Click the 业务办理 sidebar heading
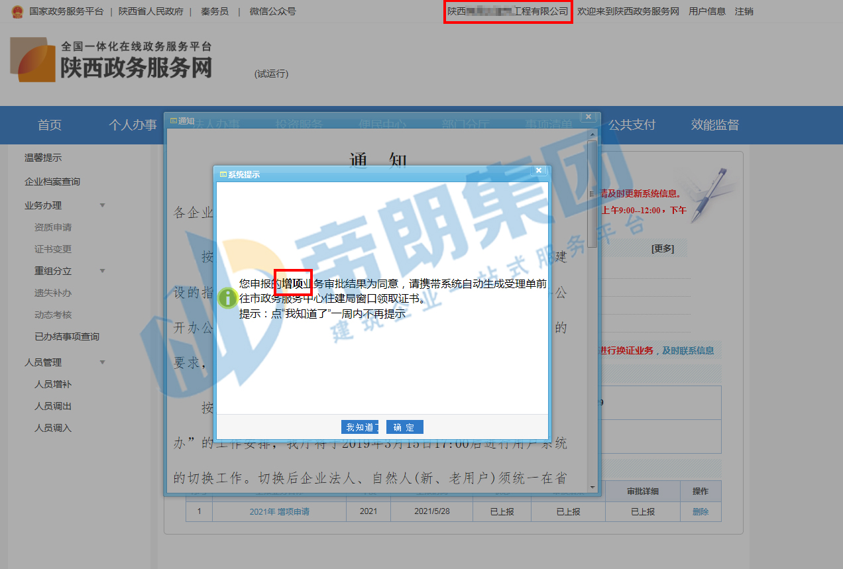This screenshot has width=843, height=569. click(x=43, y=205)
